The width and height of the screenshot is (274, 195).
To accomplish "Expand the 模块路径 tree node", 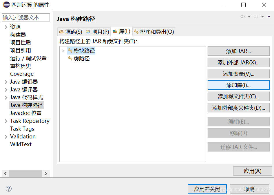I will tap(63, 50).
